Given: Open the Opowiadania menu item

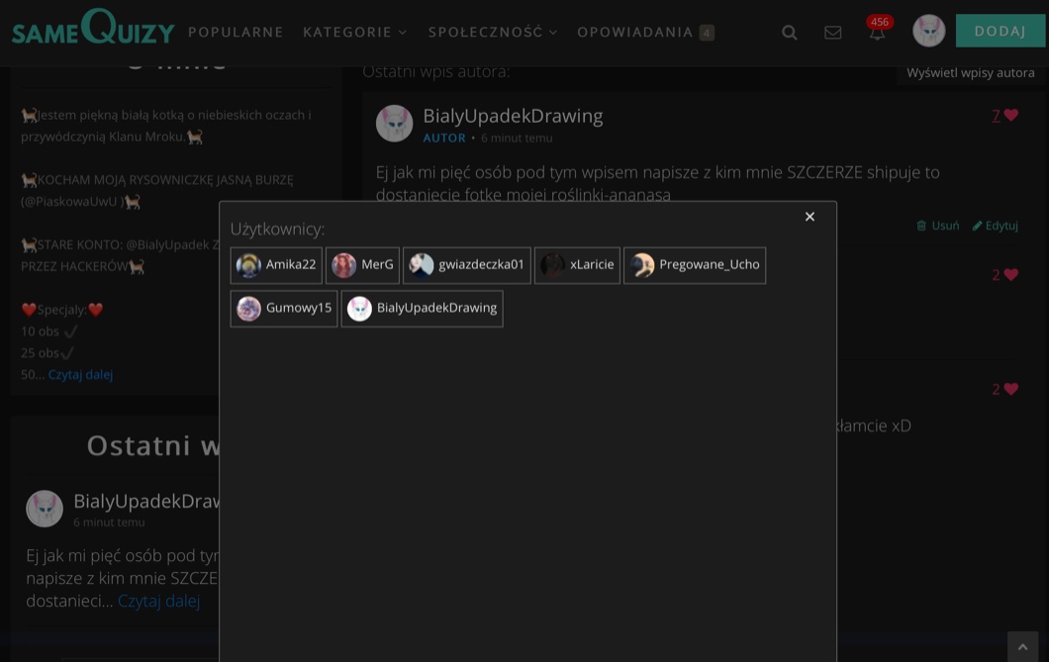Looking at the screenshot, I should 635,32.
